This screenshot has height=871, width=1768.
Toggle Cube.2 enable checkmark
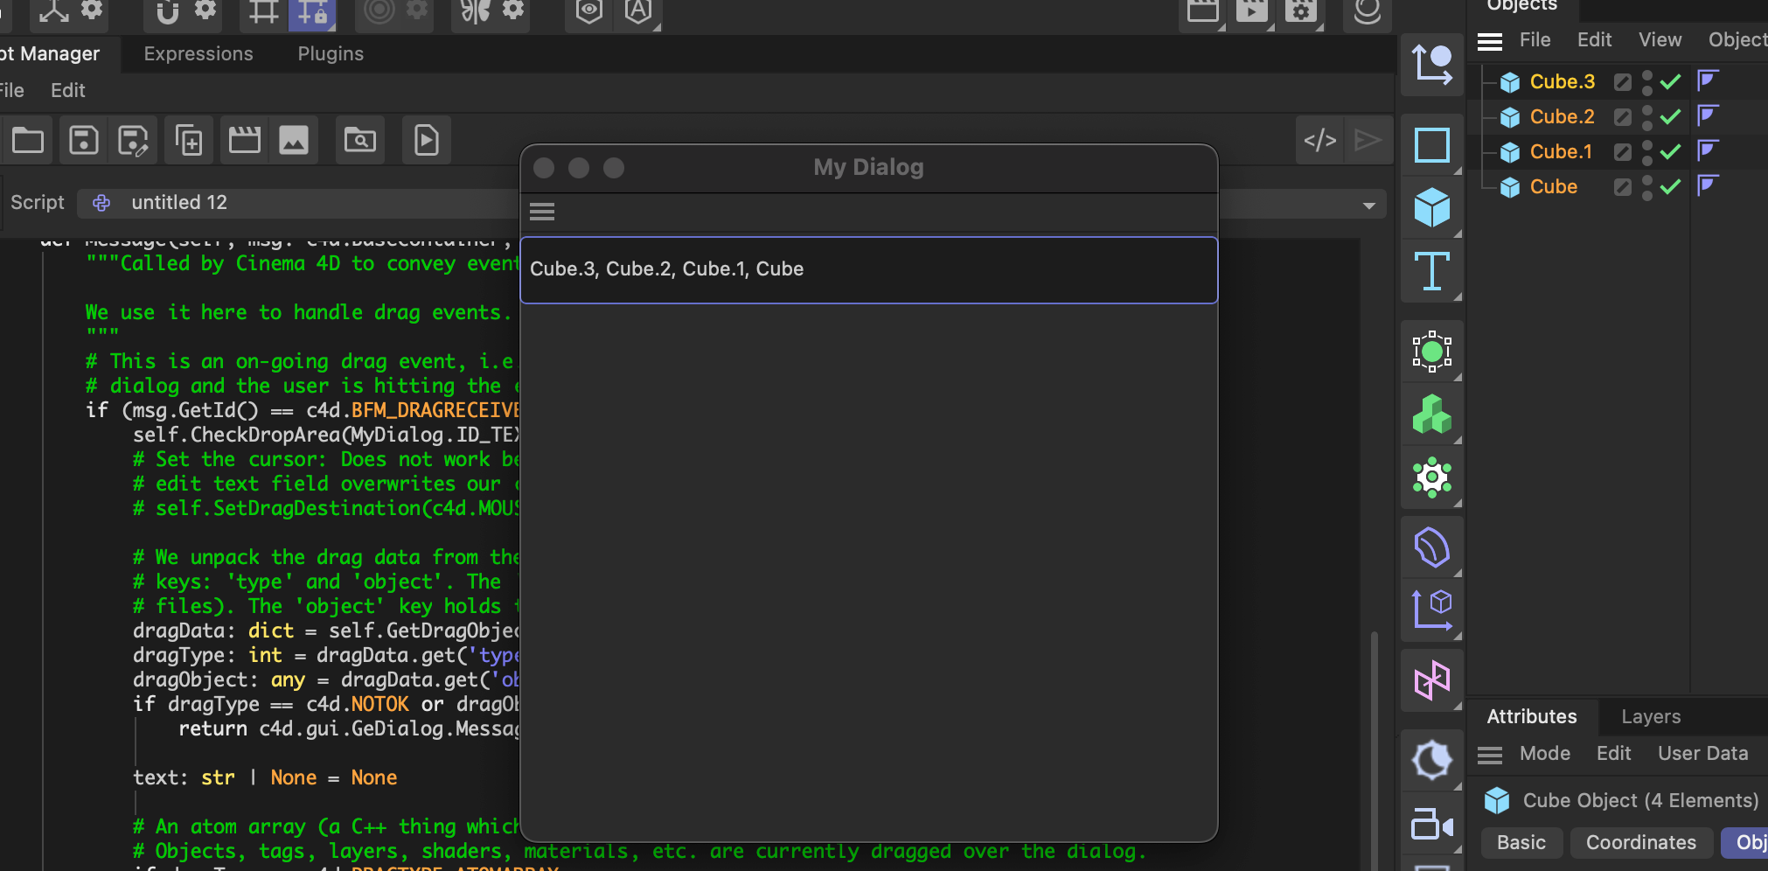1670,117
